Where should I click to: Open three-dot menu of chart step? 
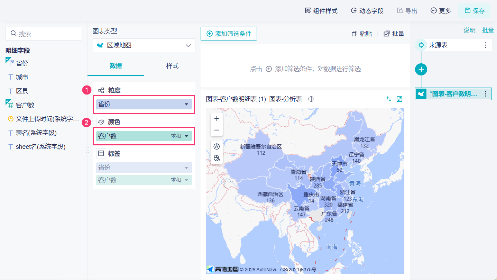click(x=486, y=94)
